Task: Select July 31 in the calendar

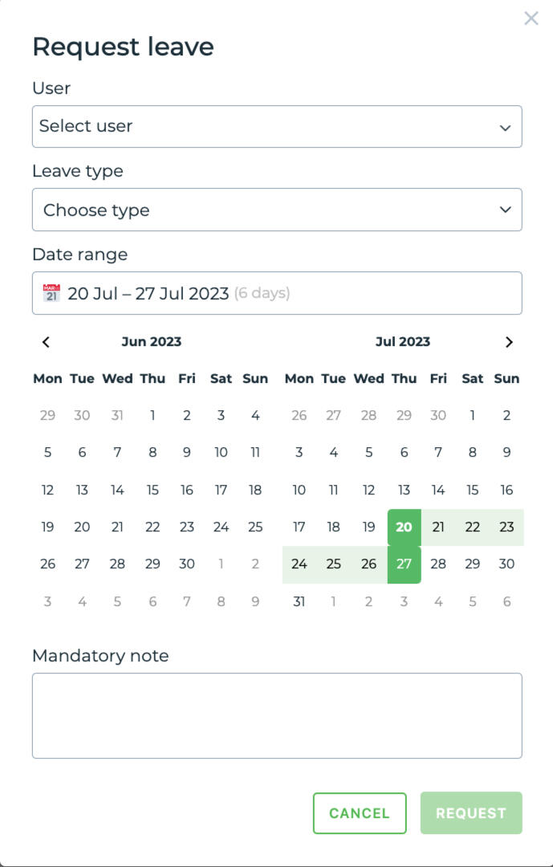Action: tap(299, 601)
